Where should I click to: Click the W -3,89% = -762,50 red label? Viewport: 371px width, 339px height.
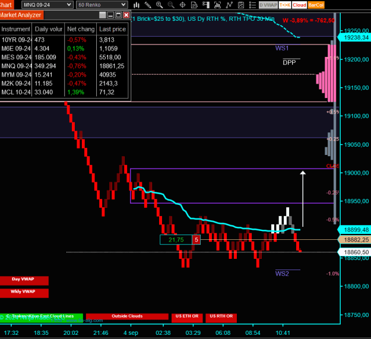309,20
